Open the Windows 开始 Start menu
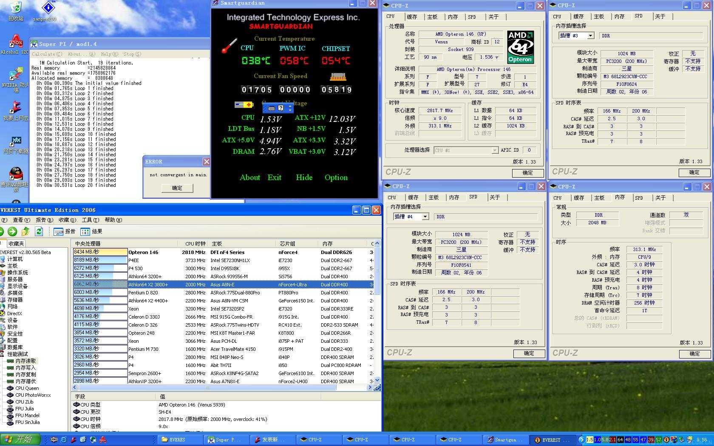The image size is (714, 446). pyautogui.click(x=20, y=440)
